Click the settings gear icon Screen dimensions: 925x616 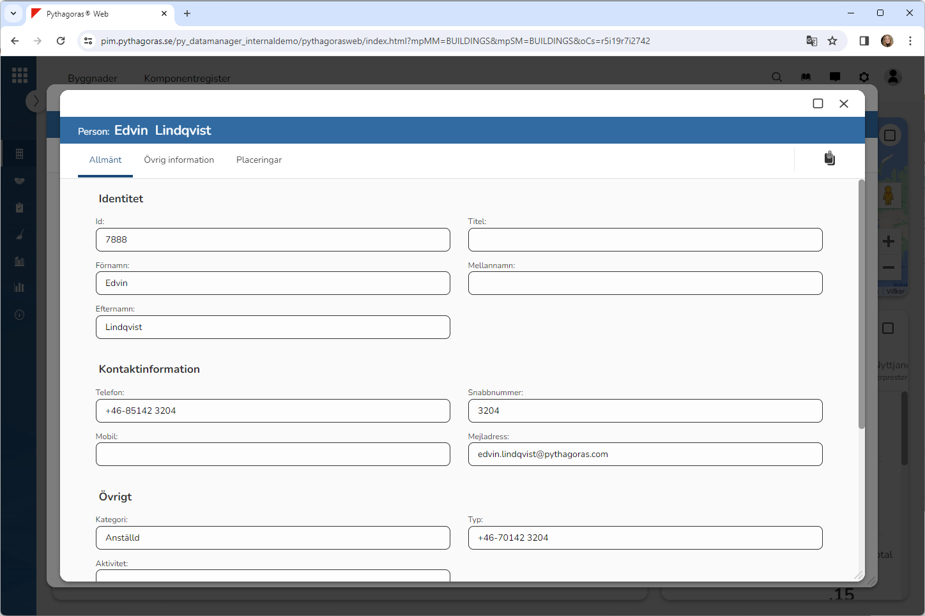[x=864, y=77]
